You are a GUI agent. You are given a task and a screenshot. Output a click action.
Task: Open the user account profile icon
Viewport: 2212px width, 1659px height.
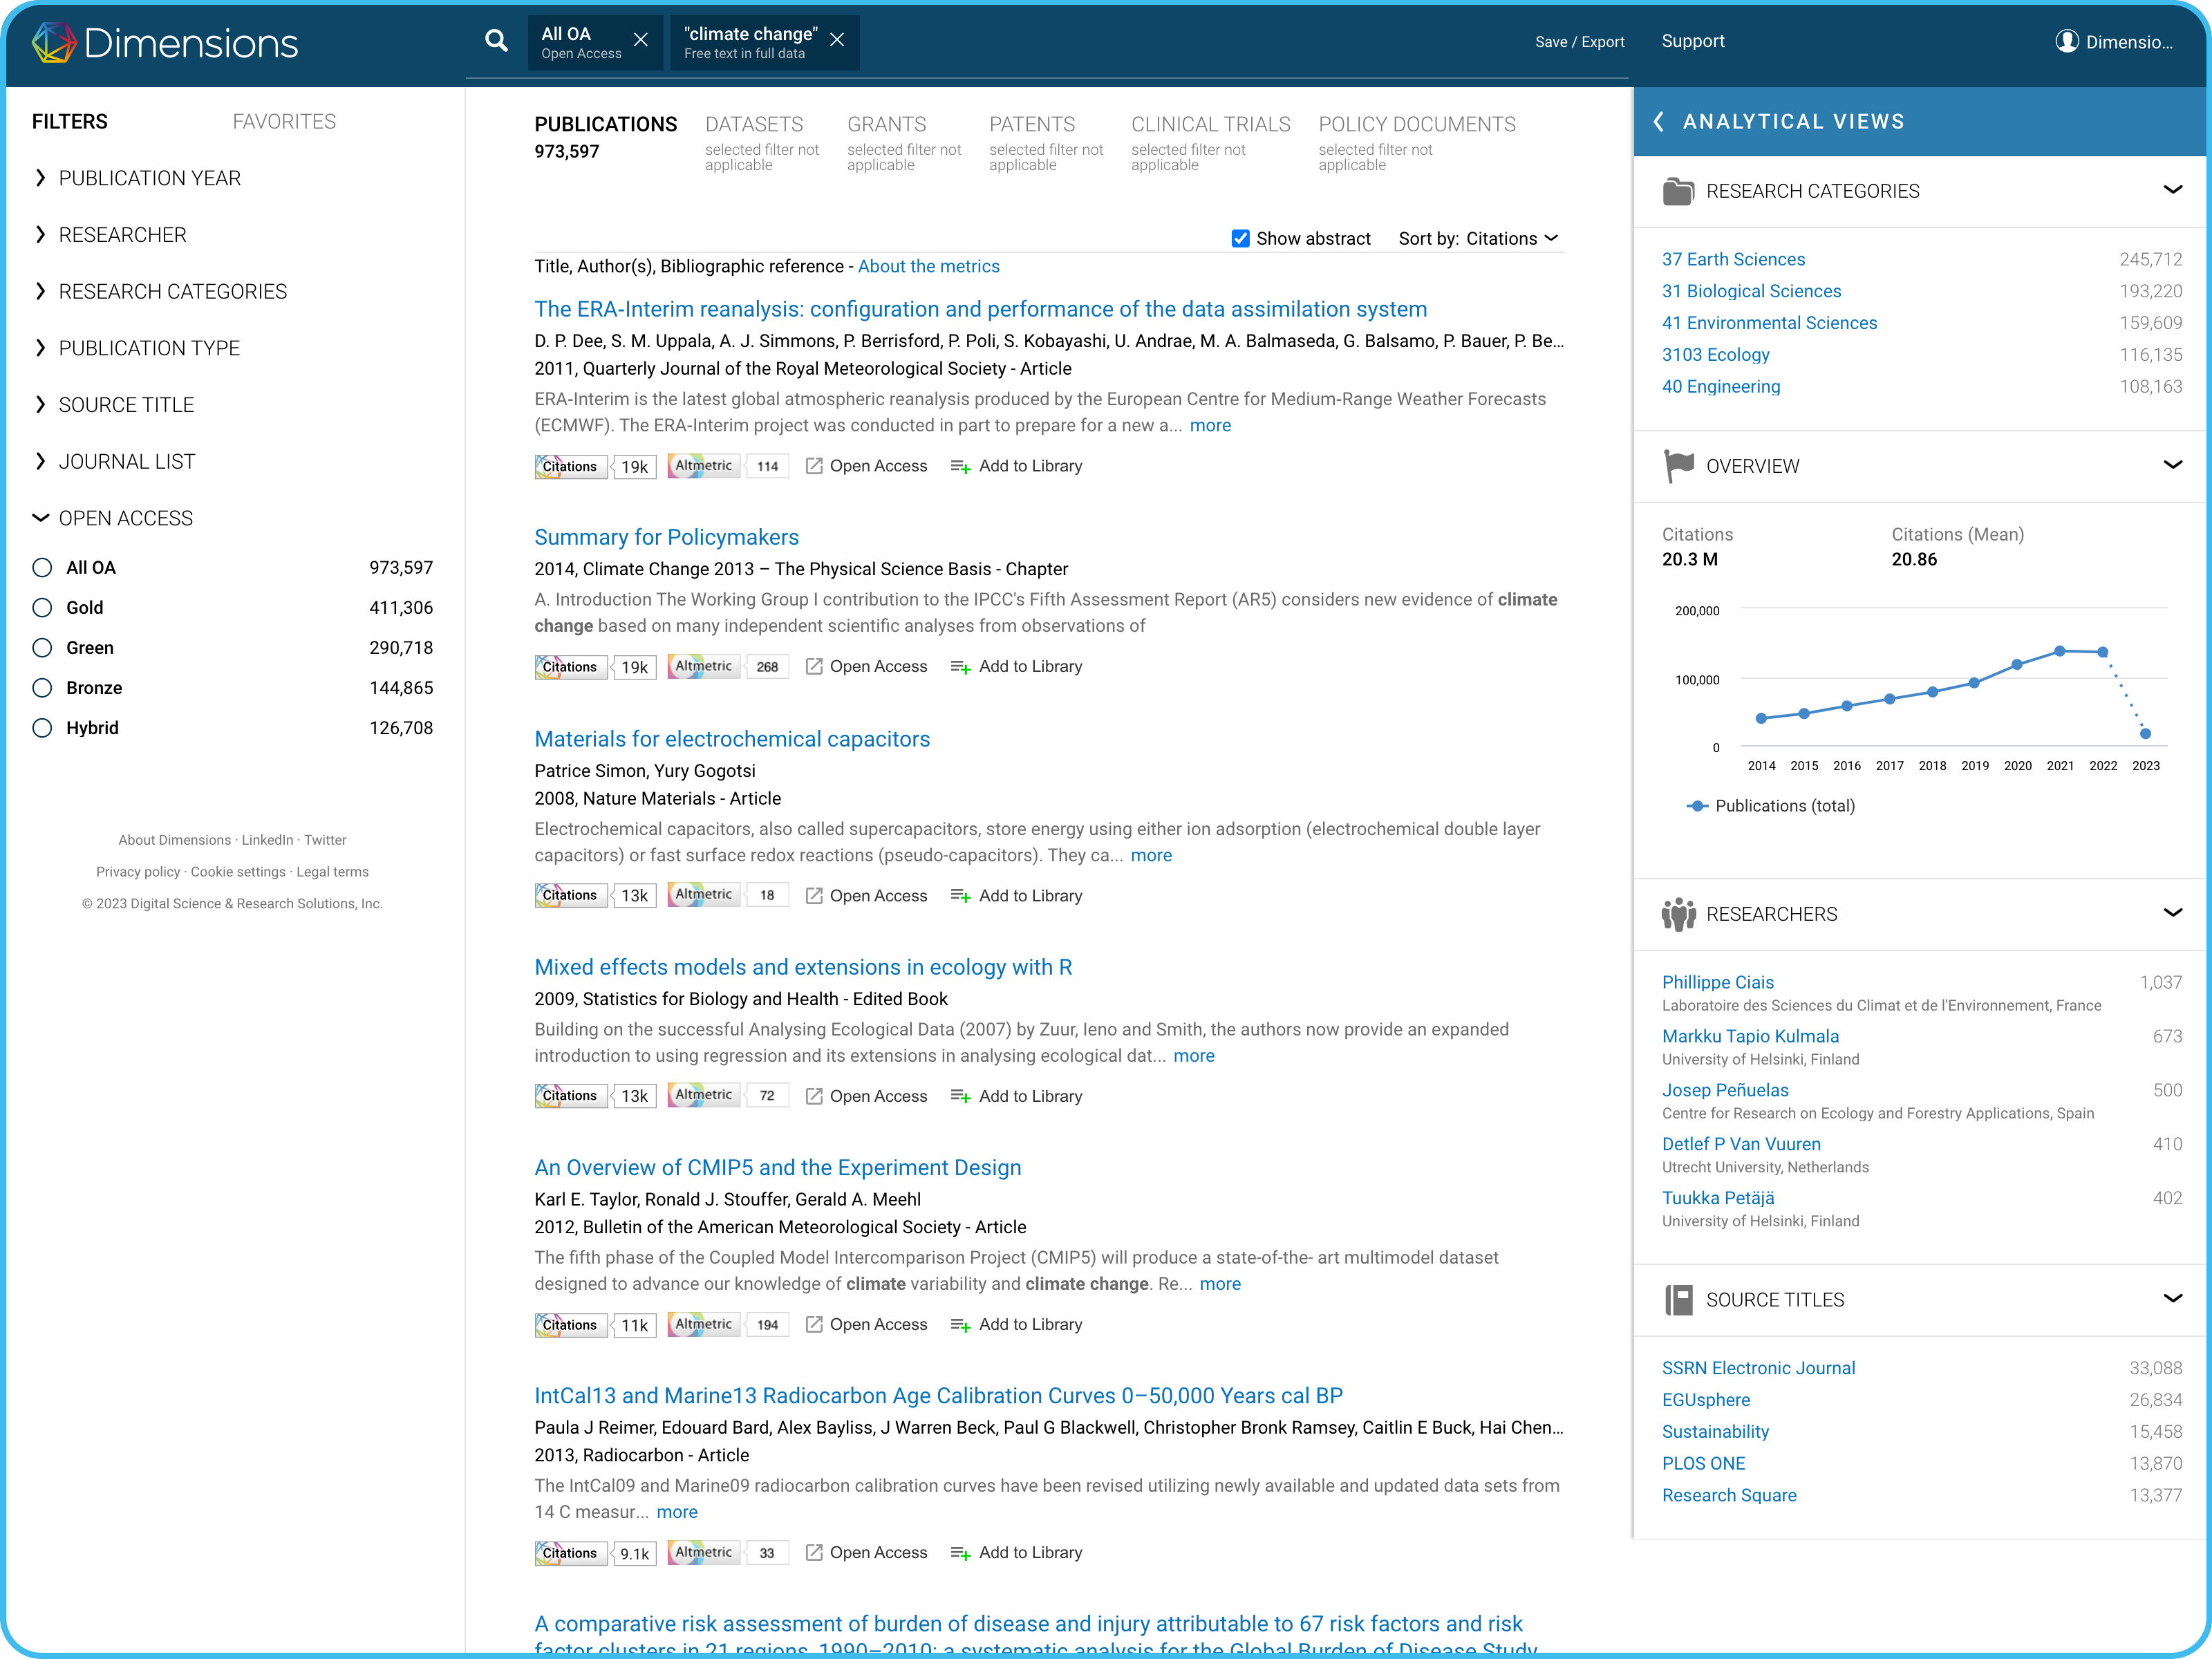coord(2066,42)
